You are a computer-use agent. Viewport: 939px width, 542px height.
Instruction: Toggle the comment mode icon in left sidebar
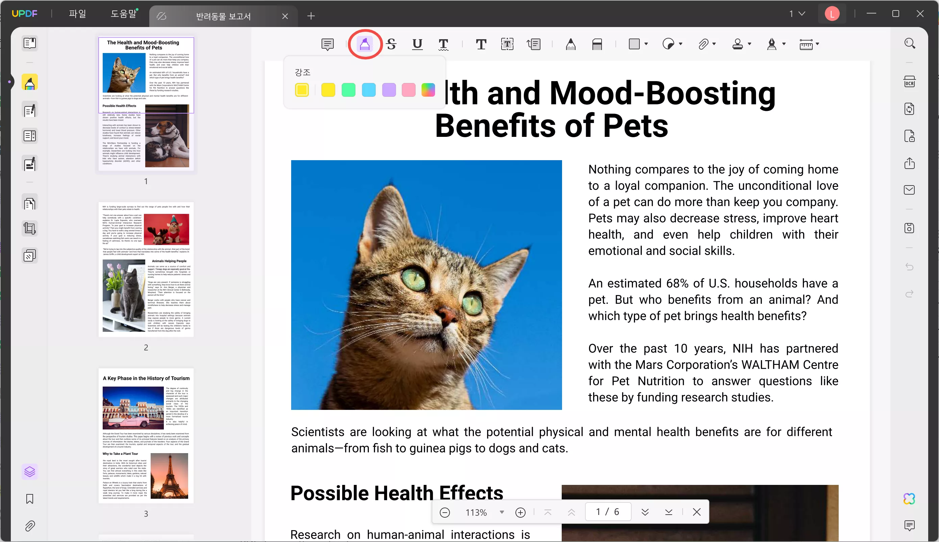click(x=30, y=82)
